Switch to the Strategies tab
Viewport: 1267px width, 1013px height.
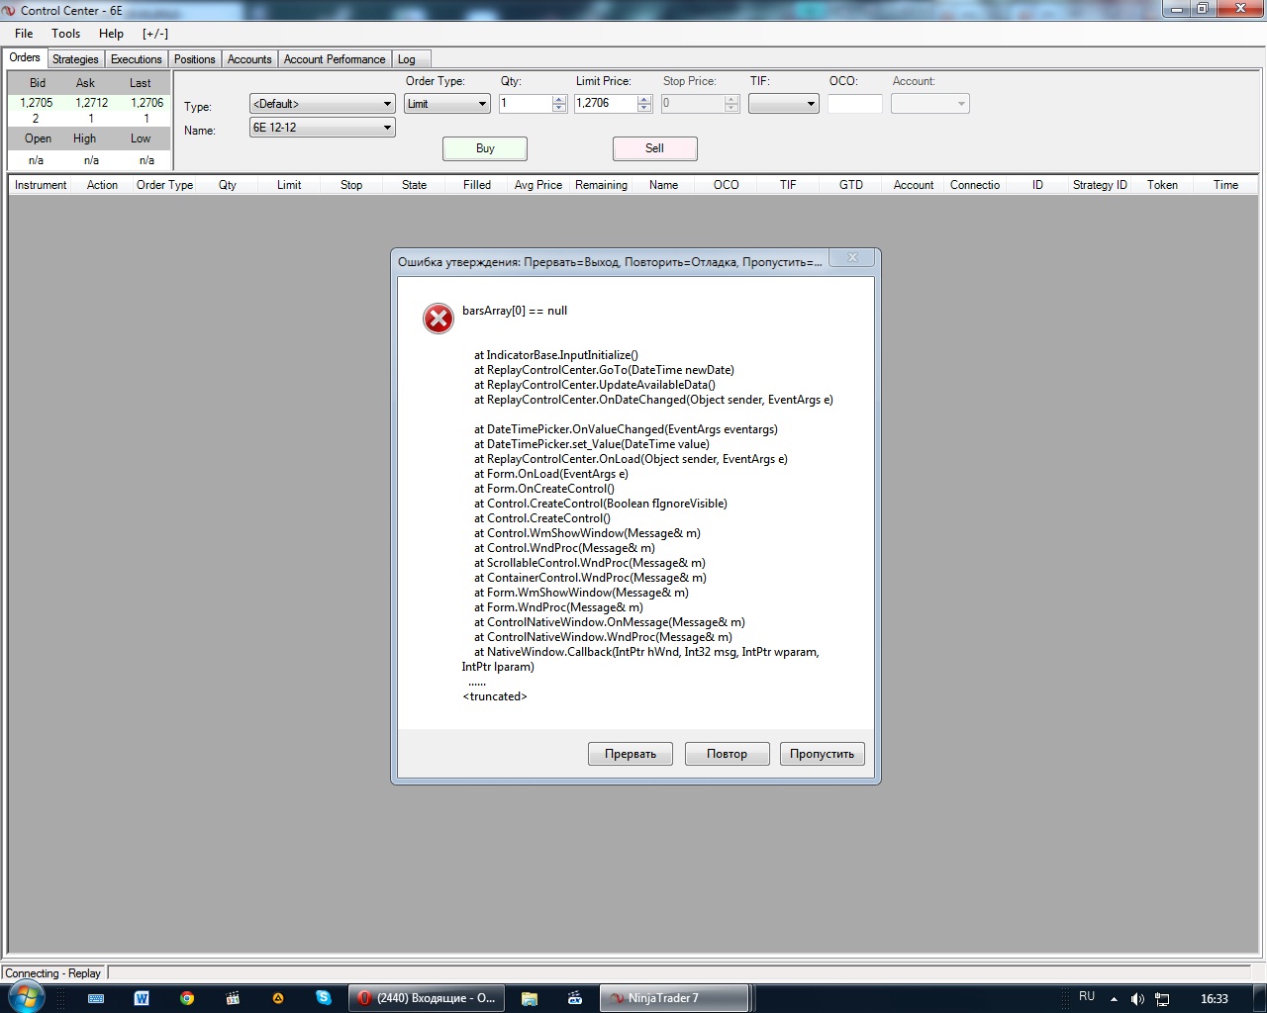click(75, 59)
